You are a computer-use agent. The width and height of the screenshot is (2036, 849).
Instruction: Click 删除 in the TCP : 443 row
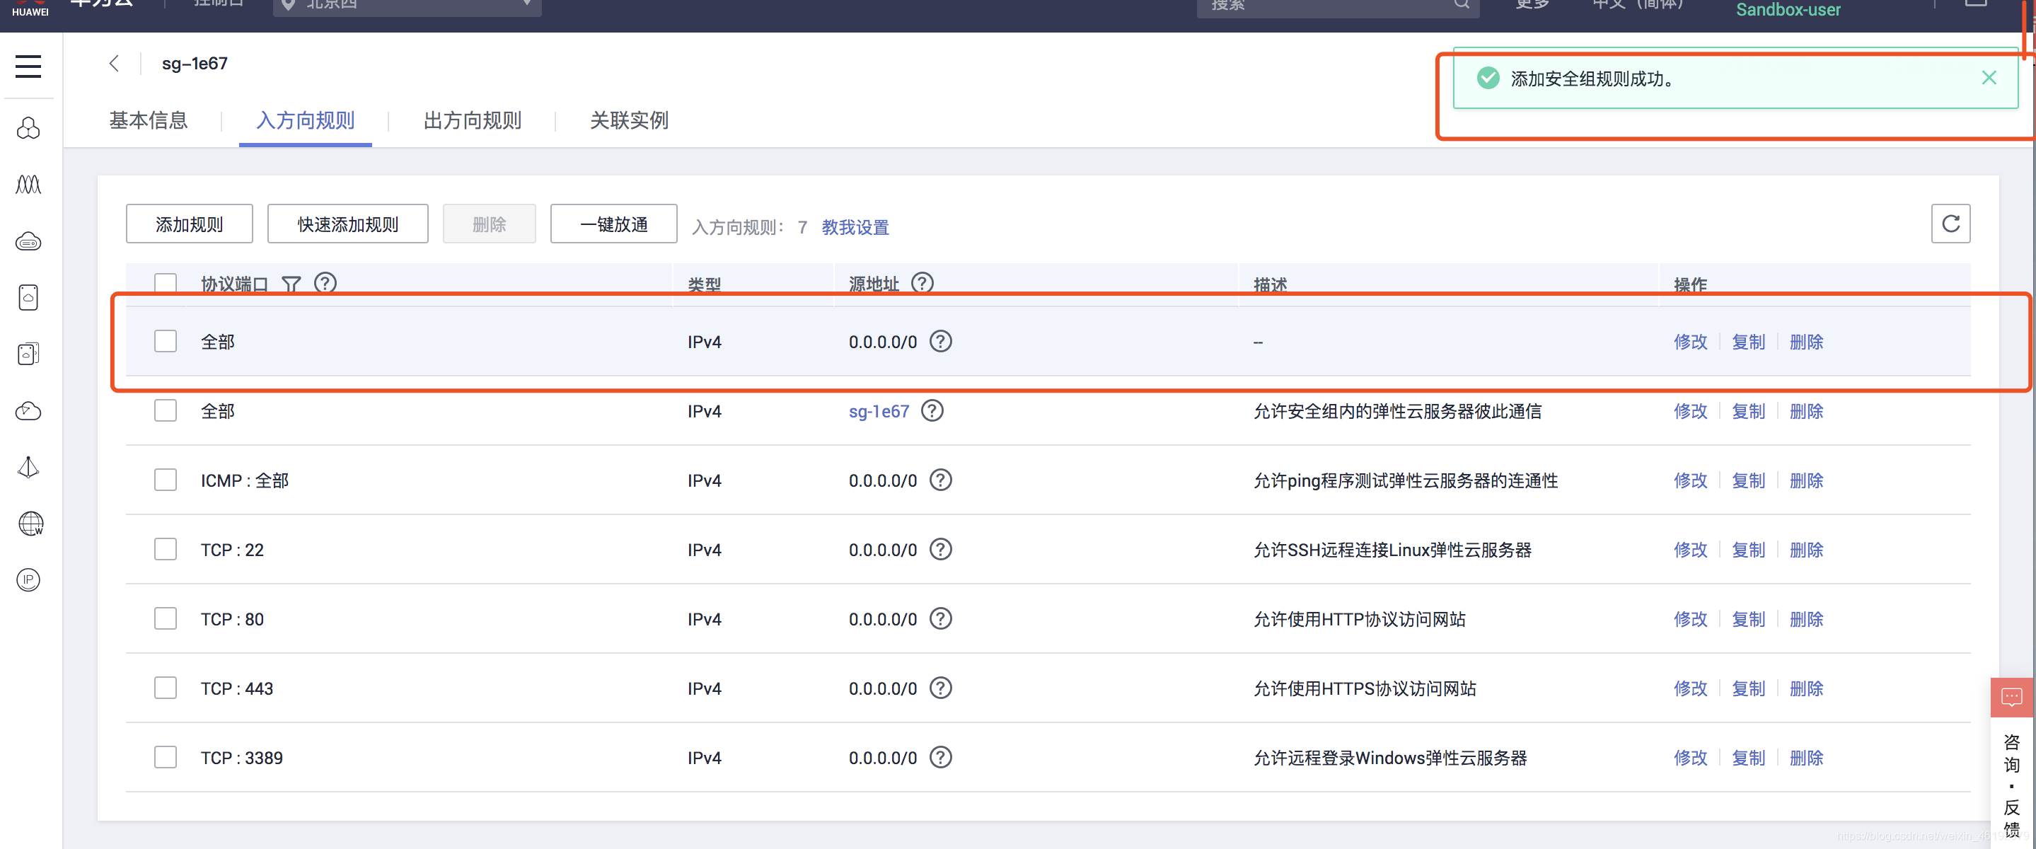click(x=1806, y=688)
